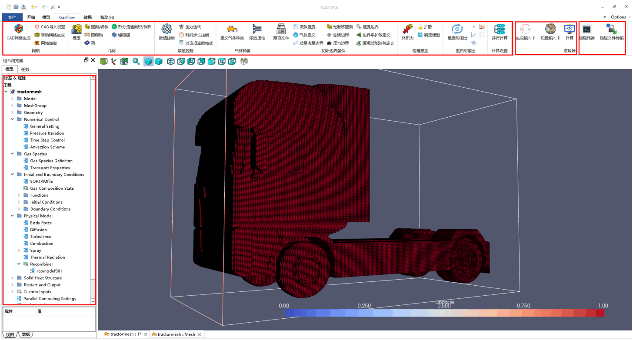Close the 组合浏览器 panel

click(x=93, y=60)
